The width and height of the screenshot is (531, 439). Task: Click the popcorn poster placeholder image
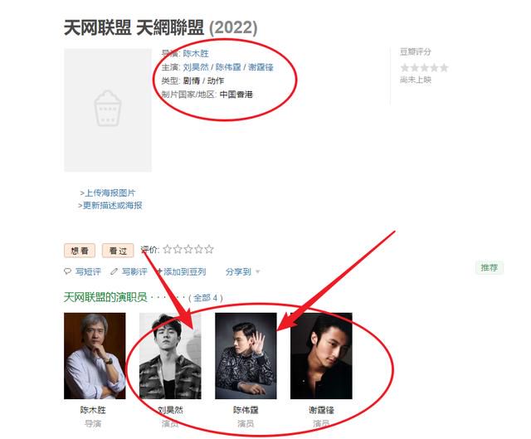(x=108, y=110)
